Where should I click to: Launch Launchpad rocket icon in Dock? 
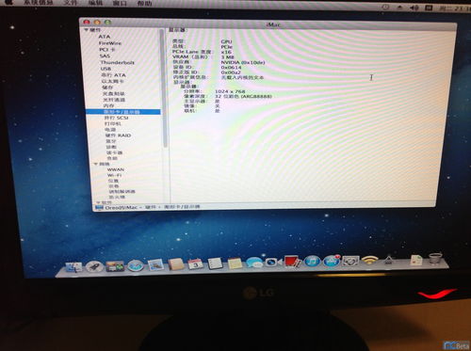click(94, 266)
